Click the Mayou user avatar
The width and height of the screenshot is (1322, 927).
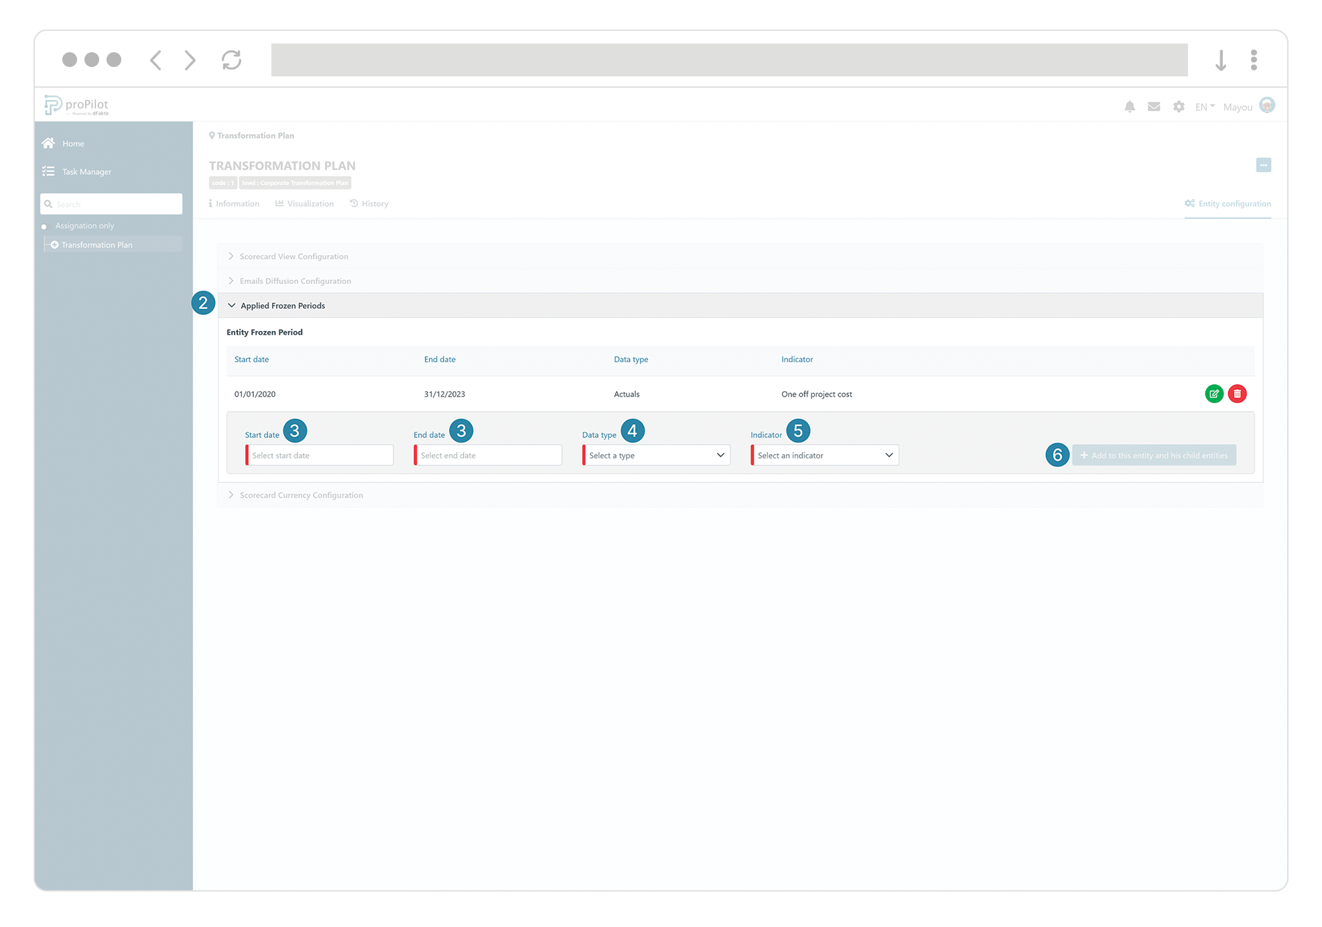[1267, 105]
